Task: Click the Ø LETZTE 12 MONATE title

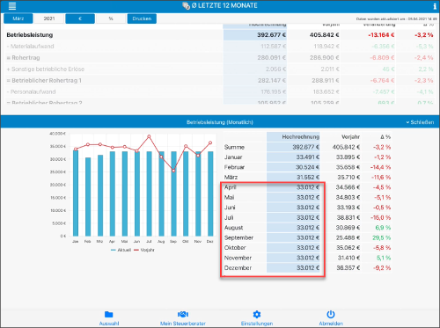Action: click(224, 6)
